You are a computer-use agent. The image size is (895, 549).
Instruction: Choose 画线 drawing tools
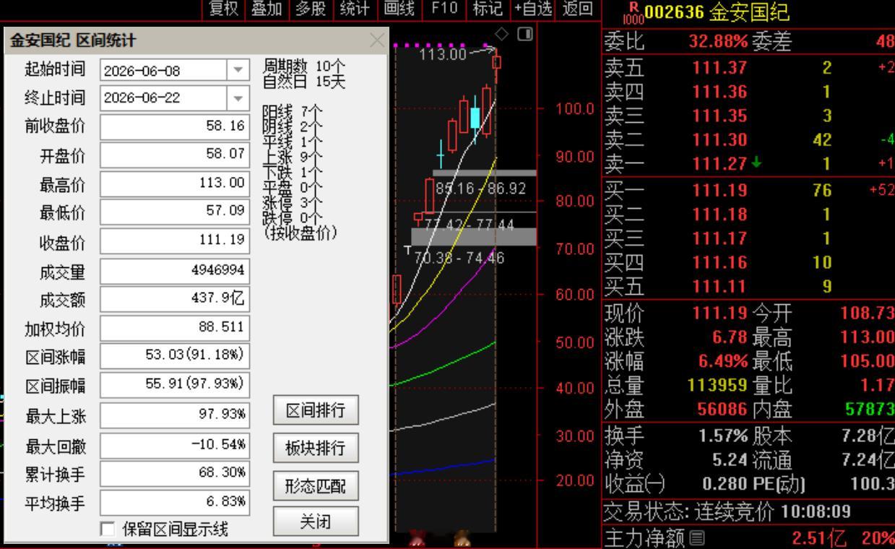point(399,9)
